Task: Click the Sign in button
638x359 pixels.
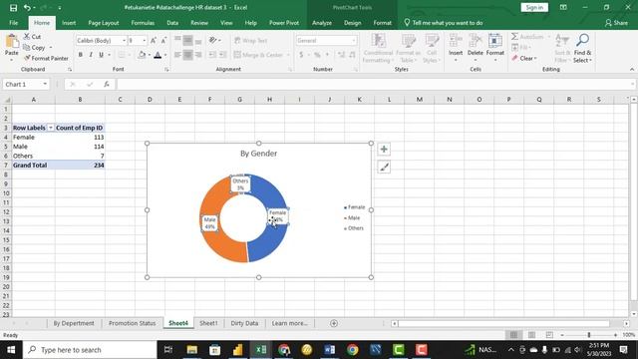Action: 534,7
